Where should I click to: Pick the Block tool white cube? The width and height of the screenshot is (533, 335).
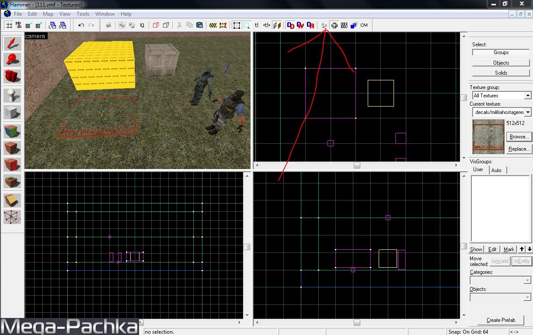(12, 112)
